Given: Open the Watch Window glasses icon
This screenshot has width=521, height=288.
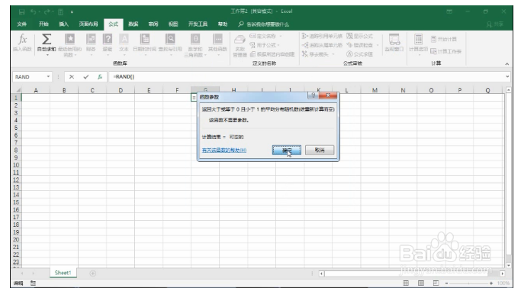Looking at the screenshot, I should (394, 39).
